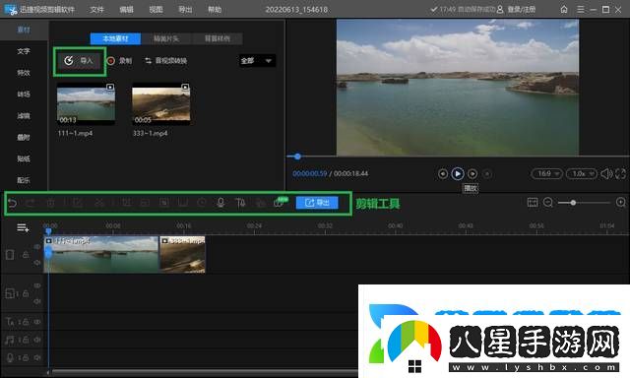
Task: Open the 1.0x playback speed dropdown
Action: 582,173
